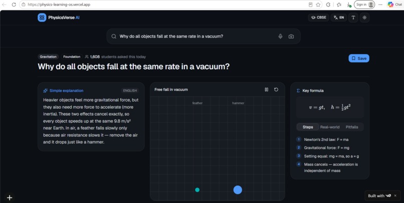
Task: Click the browser Sign in button
Action: point(364,5)
